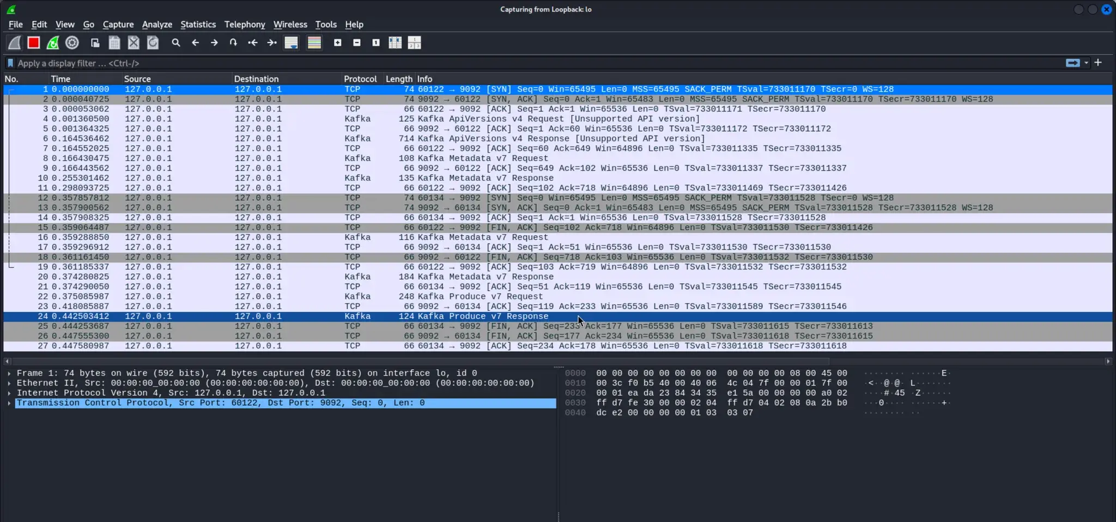The image size is (1116, 522).
Task: Toggle auto-scroll during live capture
Action: coord(292,42)
